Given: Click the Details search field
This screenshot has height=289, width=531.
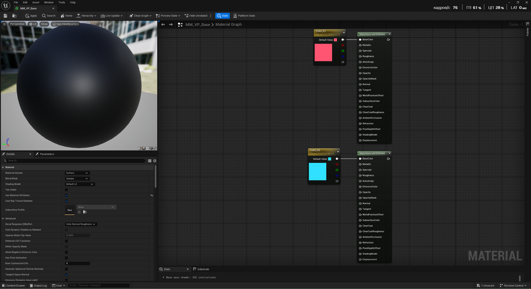Looking at the screenshot, I should (x=74, y=160).
